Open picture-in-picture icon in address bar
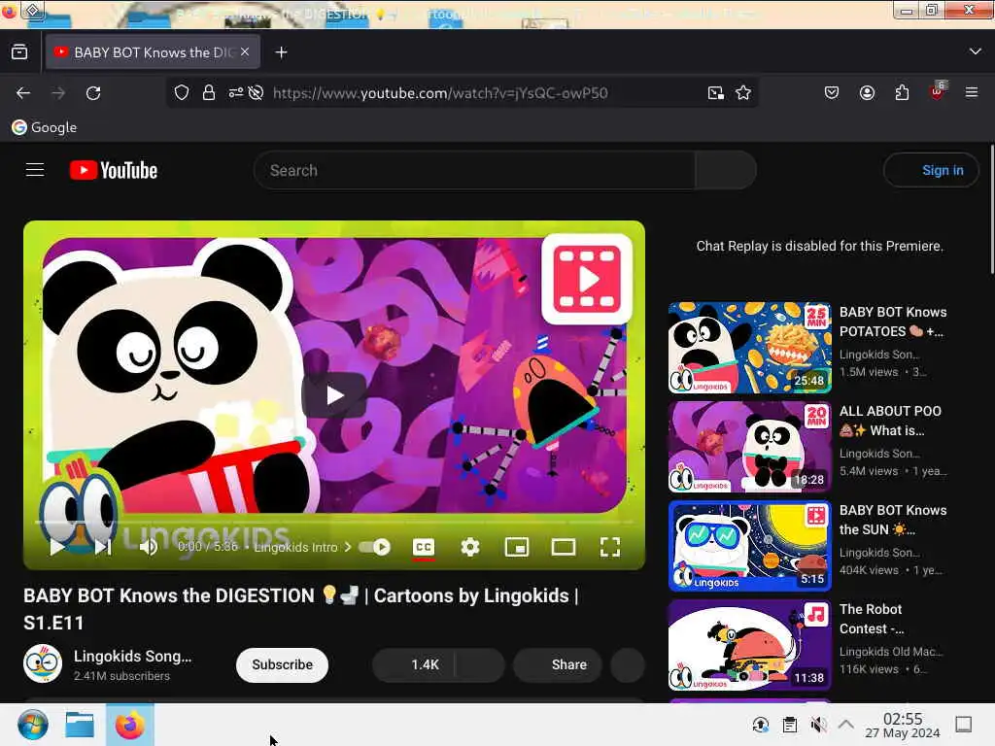Viewport: 995px width, 746px height. 715,92
